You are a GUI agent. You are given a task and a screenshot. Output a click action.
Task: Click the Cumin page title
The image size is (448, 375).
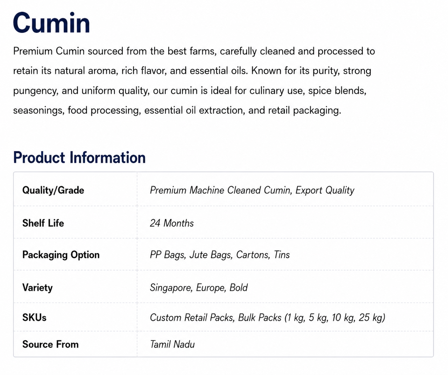pos(51,23)
